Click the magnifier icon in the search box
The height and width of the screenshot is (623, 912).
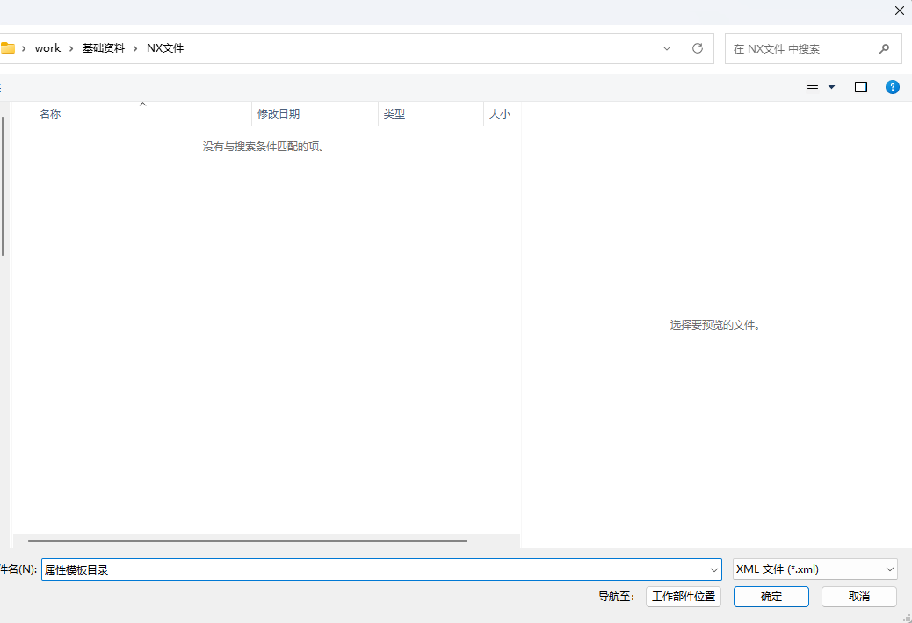click(884, 48)
